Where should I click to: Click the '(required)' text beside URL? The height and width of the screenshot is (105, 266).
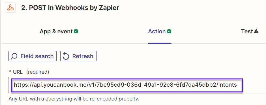pyautogui.click(x=38, y=72)
